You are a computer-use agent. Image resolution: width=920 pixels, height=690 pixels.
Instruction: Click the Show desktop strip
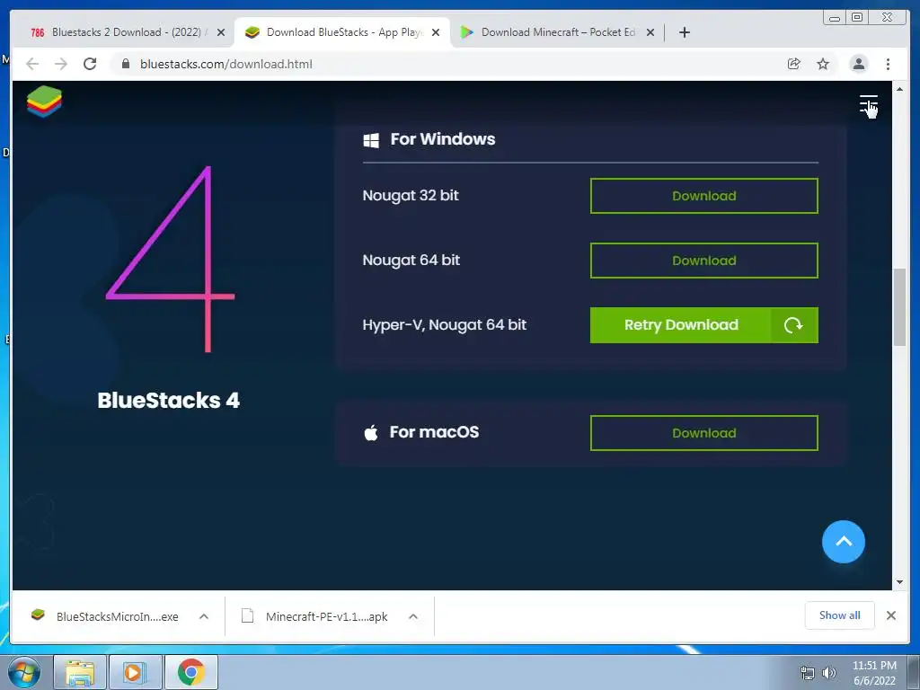coord(914,672)
